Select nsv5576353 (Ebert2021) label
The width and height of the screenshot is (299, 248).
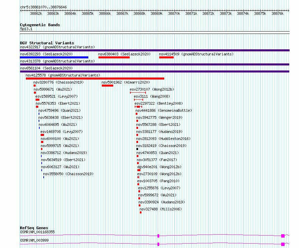click(x=58, y=103)
